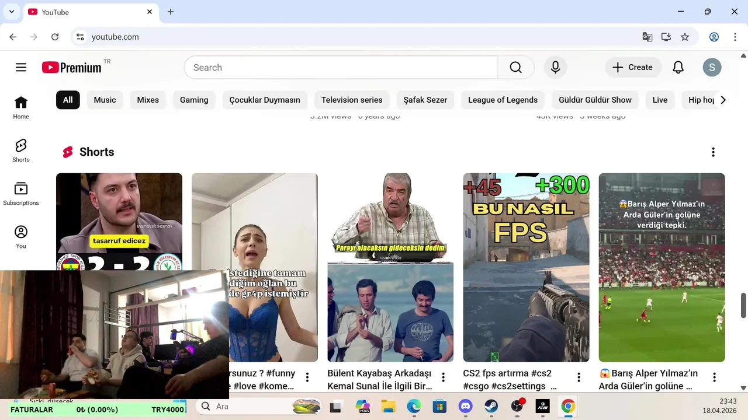Open Discord from taskbar
748x420 pixels.
tap(465, 407)
